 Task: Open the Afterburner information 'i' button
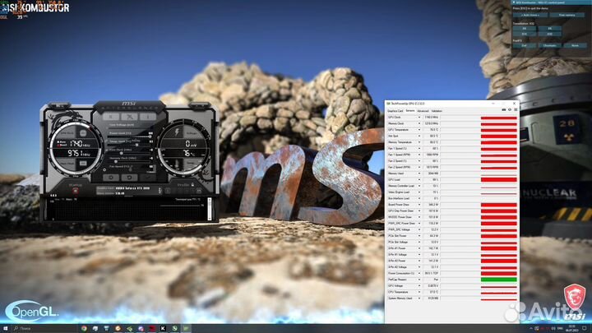(x=148, y=117)
